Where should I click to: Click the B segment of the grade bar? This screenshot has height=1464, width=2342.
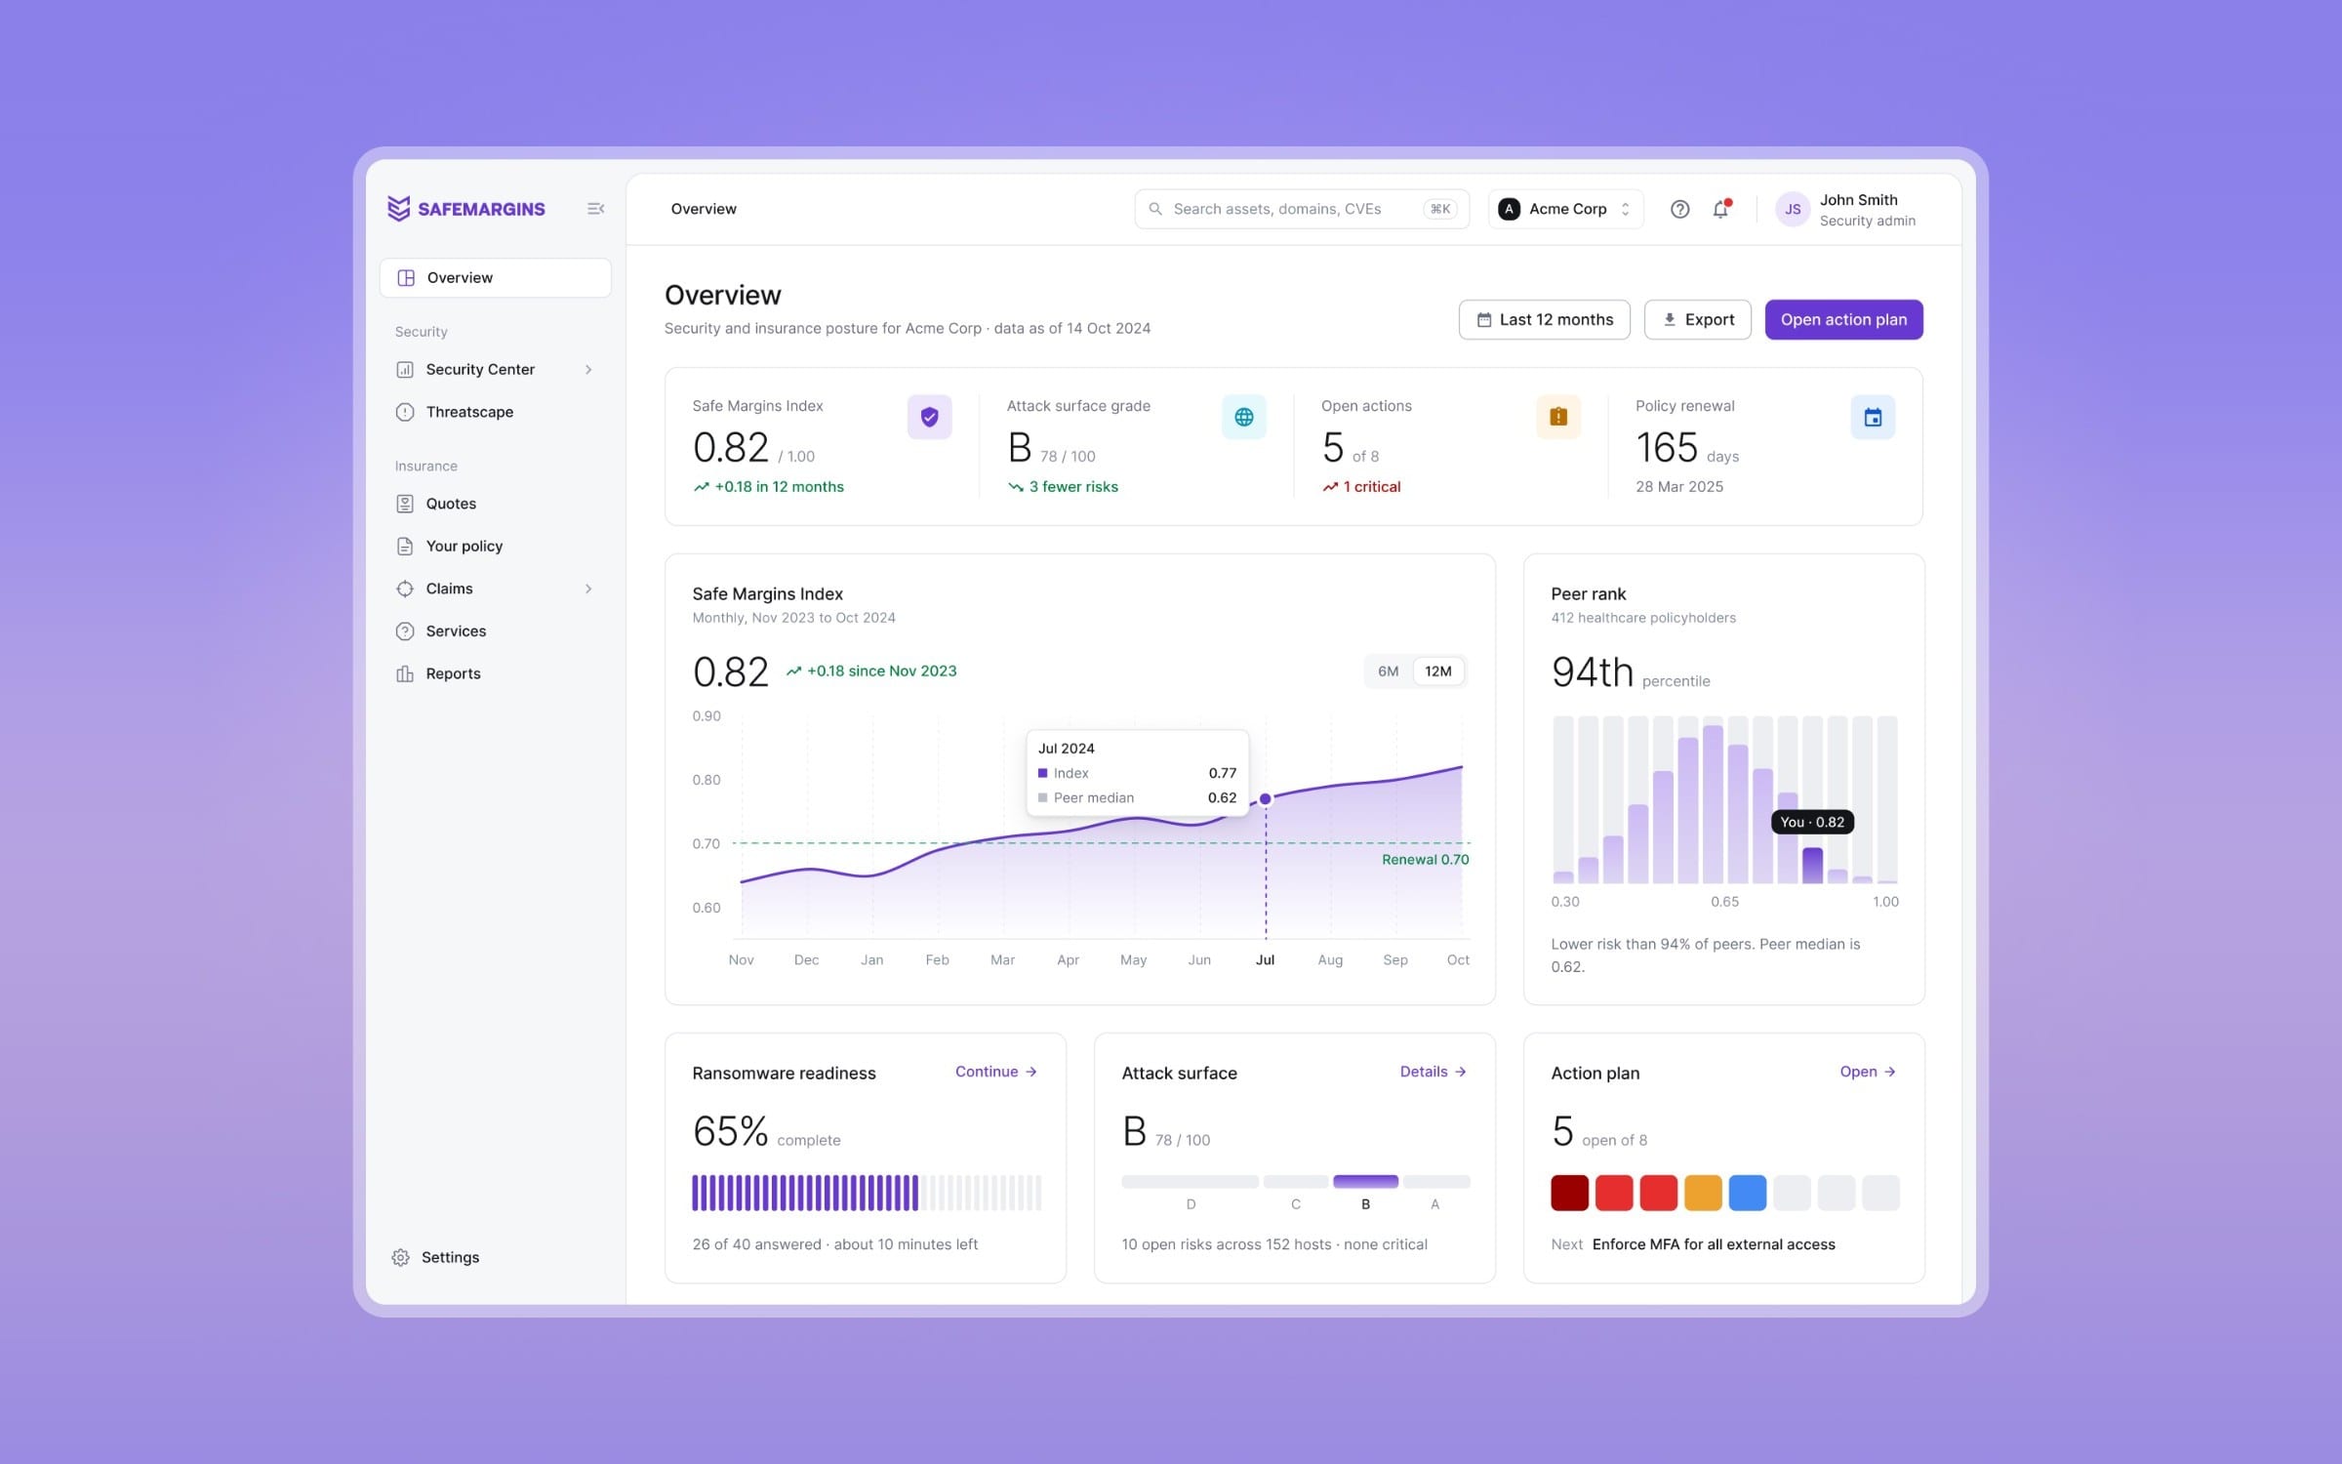[x=1365, y=1181]
